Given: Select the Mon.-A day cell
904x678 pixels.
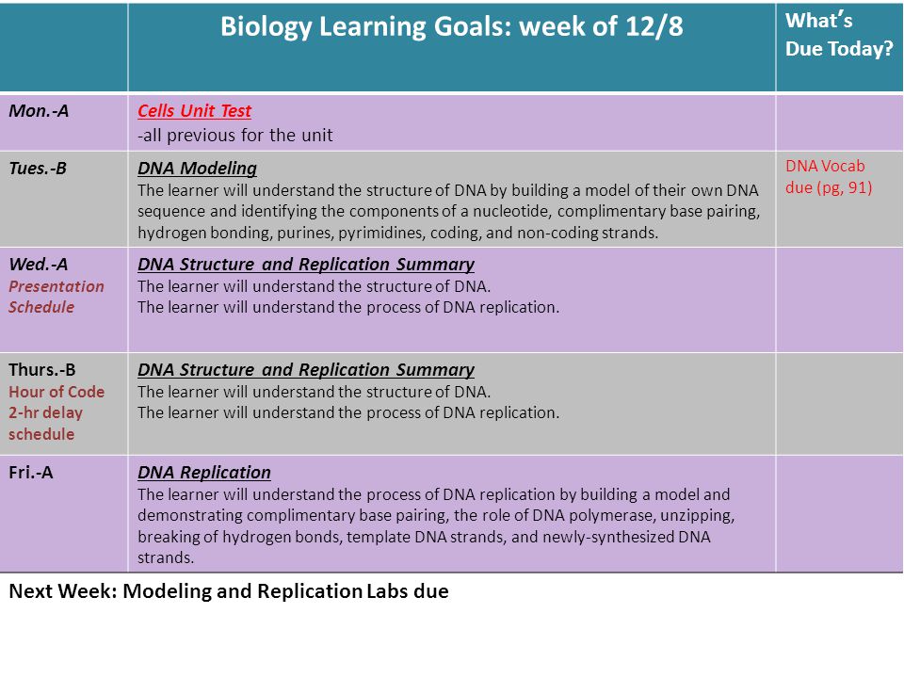Looking at the screenshot, I should (x=63, y=122).
